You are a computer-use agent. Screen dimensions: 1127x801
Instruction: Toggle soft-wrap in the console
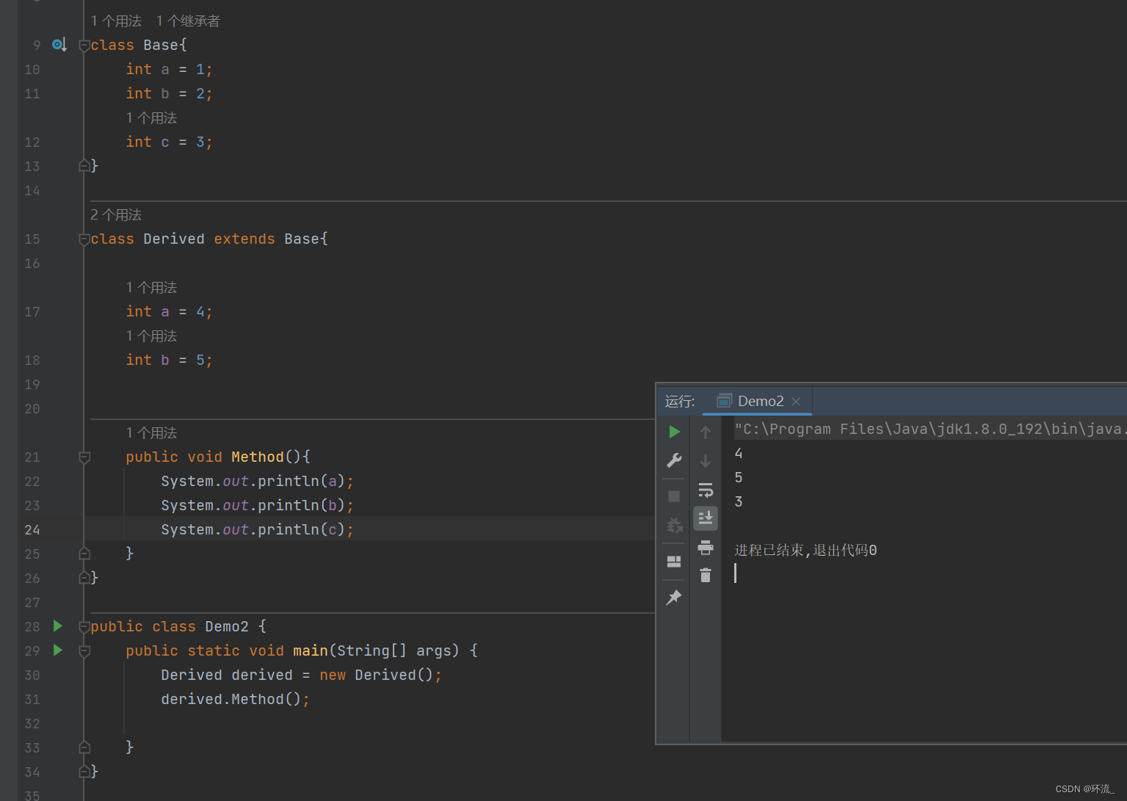pos(706,490)
